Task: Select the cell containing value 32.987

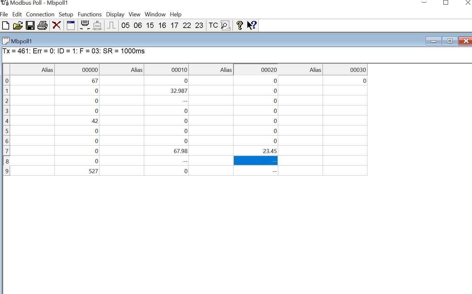Action: coord(166,91)
